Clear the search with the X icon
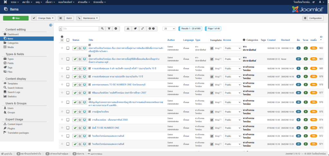This screenshot has width=329, height=156. click(x=116, y=29)
